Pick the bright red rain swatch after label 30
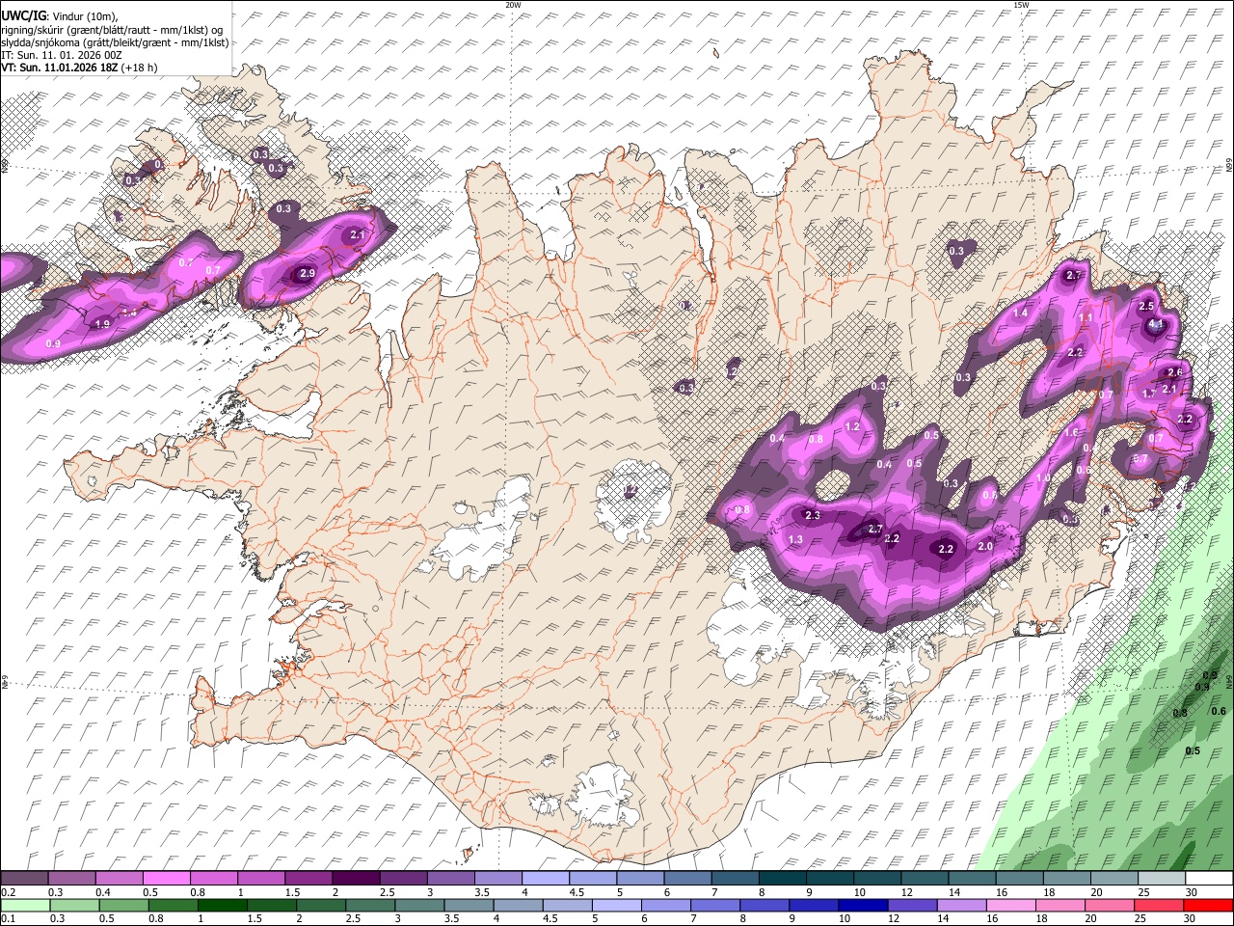This screenshot has height=926, width=1234. point(1207,906)
